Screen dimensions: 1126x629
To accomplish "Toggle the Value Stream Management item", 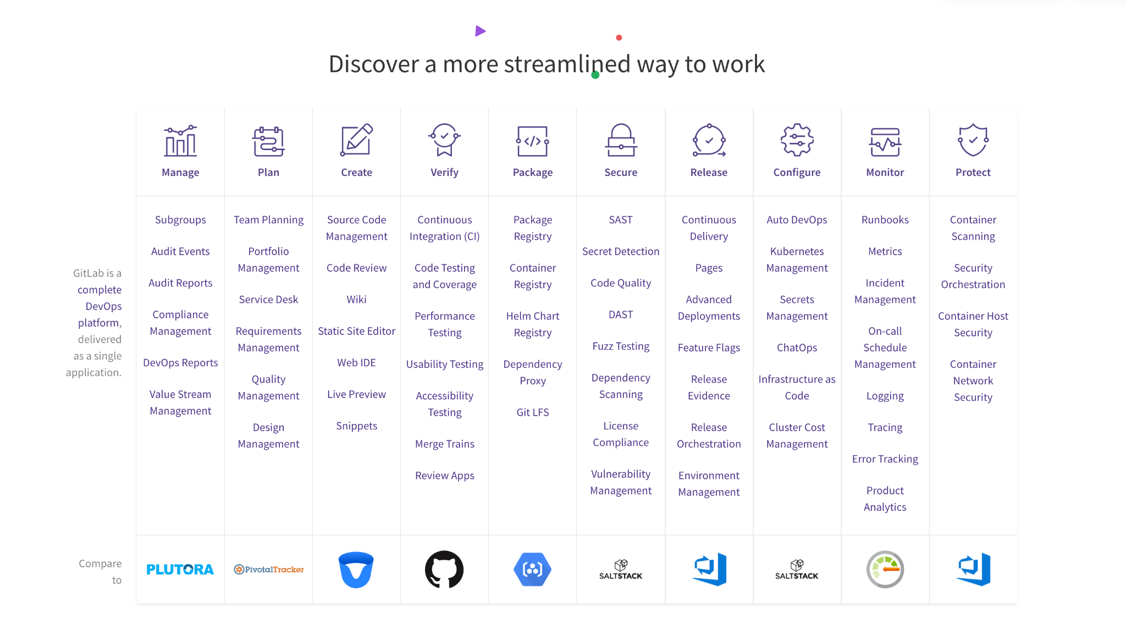I will pos(180,401).
